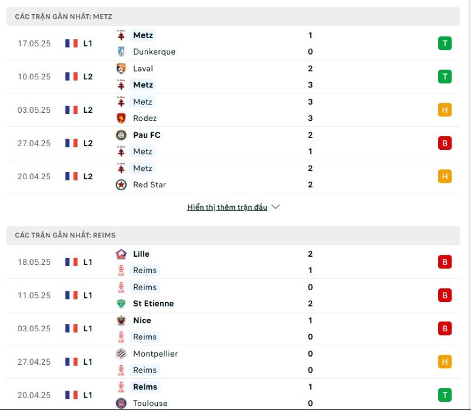
Task: Click green T result badge for Metz-Dunkerque
Action: pos(445,43)
